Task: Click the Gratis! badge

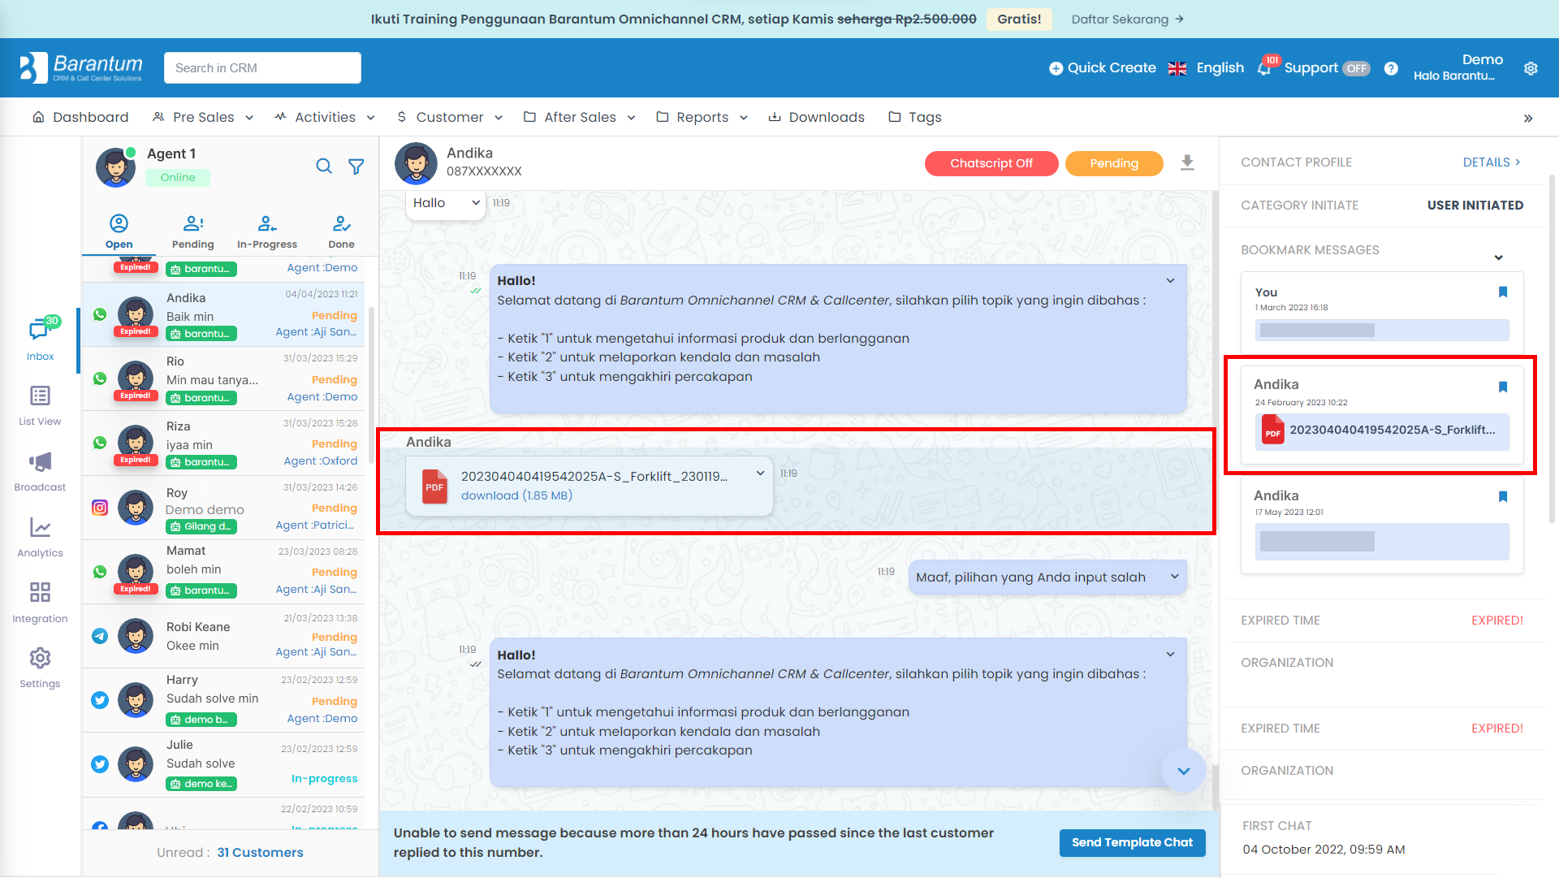Action: pyautogui.click(x=1019, y=19)
